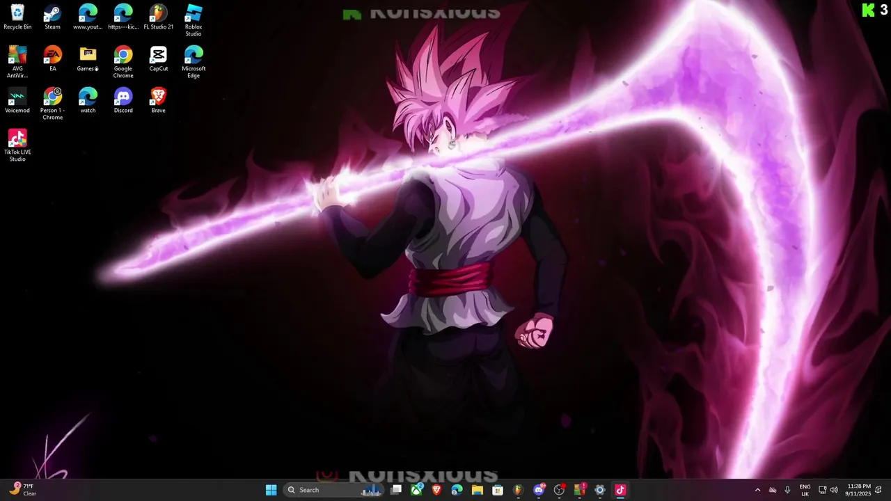The width and height of the screenshot is (891, 501).
Task: Open the https---kic... Edge shortcut
Action: coord(123,17)
